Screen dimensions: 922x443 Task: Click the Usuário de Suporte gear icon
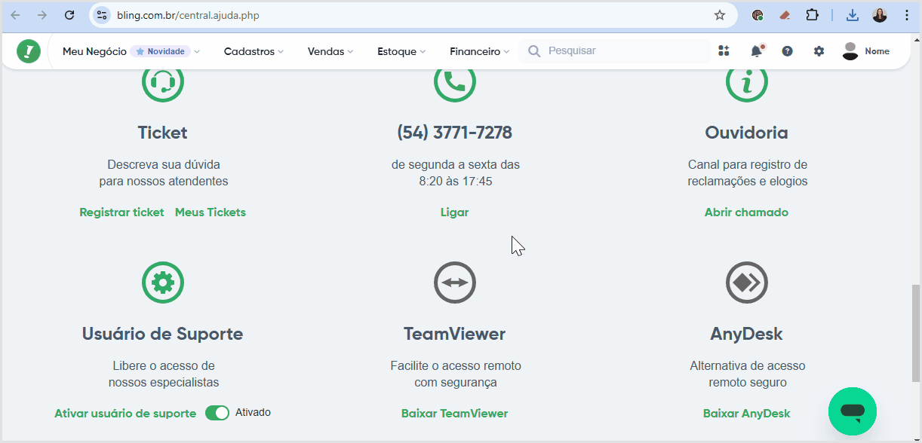point(163,283)
